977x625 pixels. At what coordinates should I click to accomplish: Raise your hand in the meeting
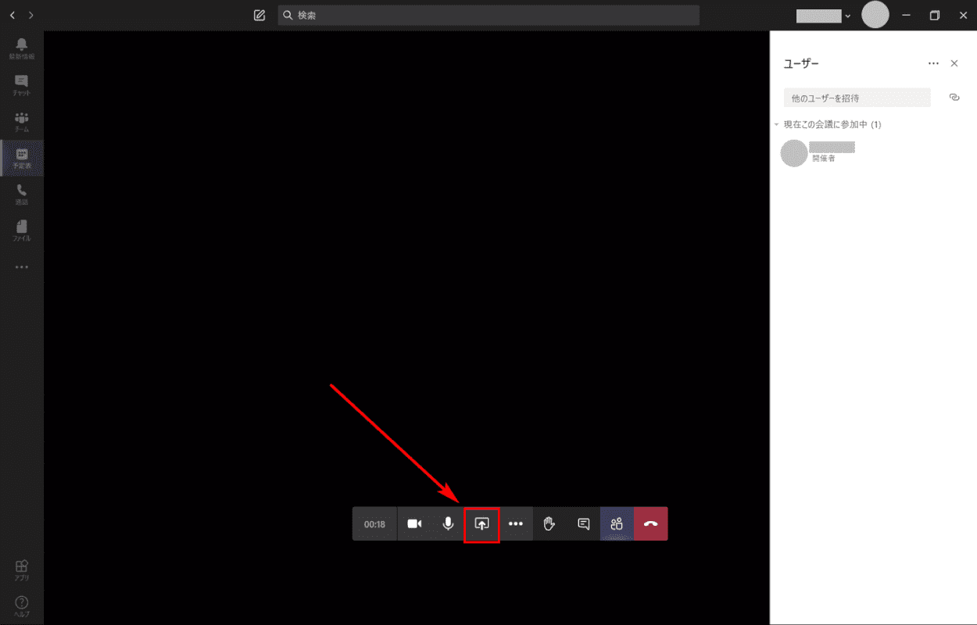point(549,524)
